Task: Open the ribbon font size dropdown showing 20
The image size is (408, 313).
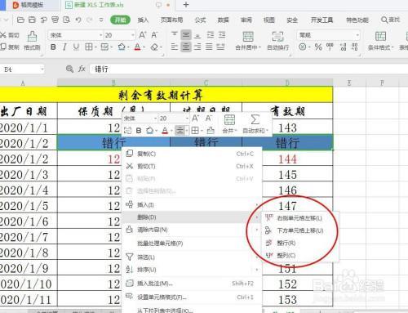Action: 133,35
